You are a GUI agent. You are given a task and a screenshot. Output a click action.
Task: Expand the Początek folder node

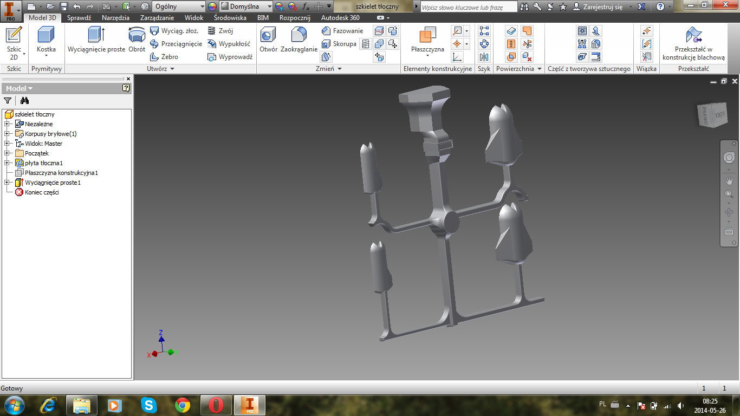pos(7,153)
